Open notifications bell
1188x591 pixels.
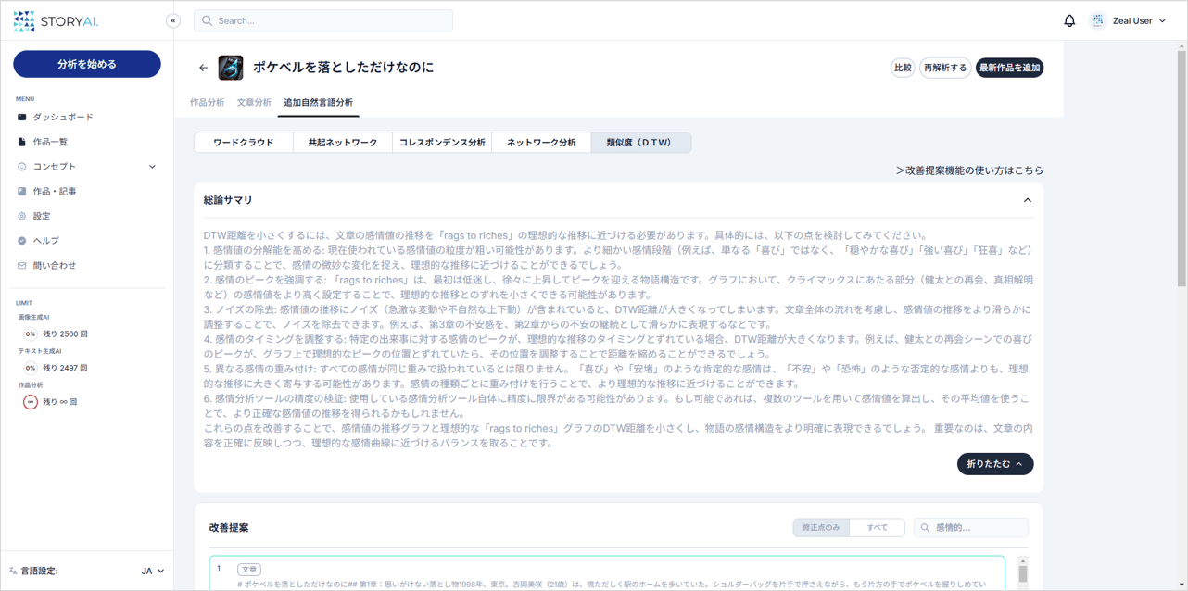pyautogui.click(x=1069, y=20)
